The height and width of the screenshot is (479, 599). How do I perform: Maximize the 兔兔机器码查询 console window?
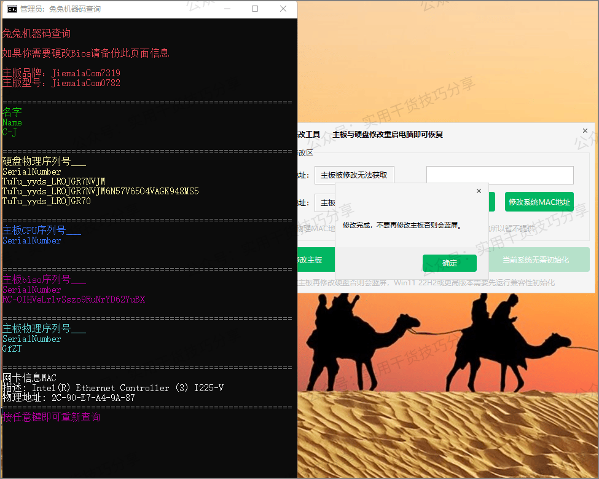255,9
